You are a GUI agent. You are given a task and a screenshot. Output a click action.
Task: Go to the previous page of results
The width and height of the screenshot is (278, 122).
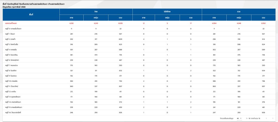coord(266,118)
